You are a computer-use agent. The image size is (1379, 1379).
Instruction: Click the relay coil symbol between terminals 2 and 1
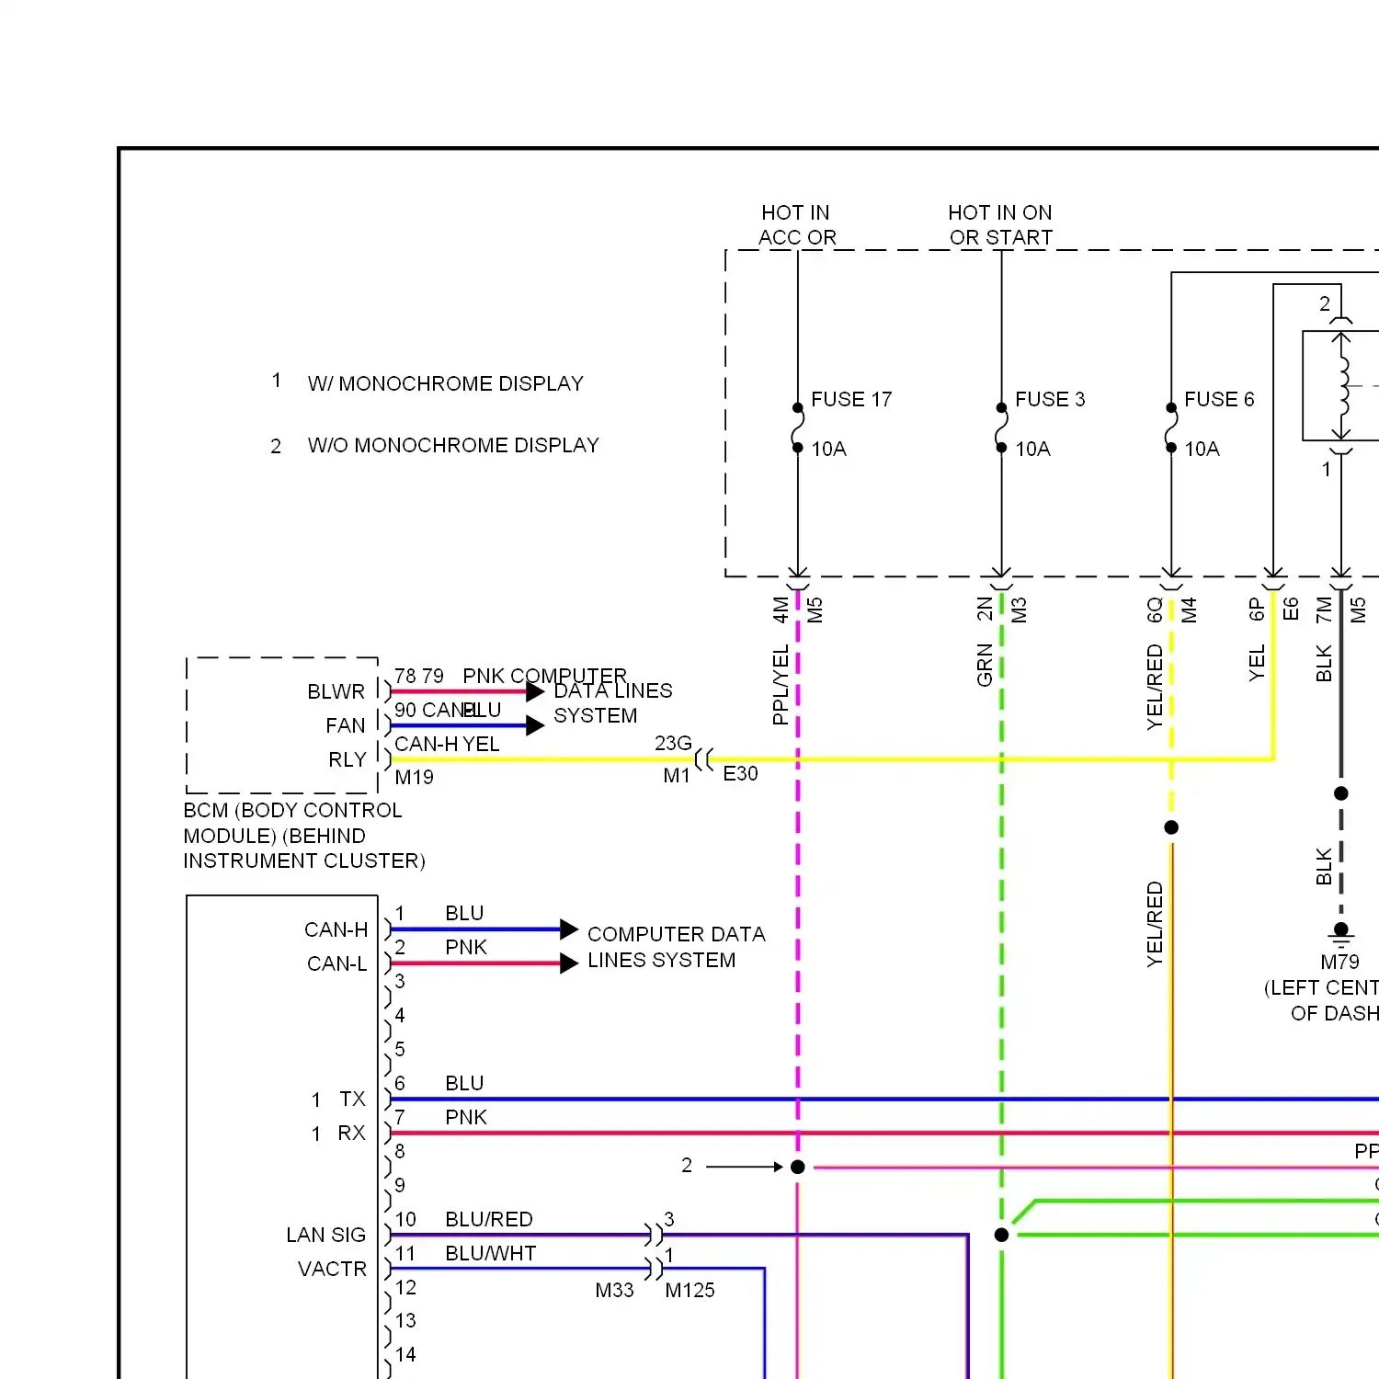(1343, 386)
